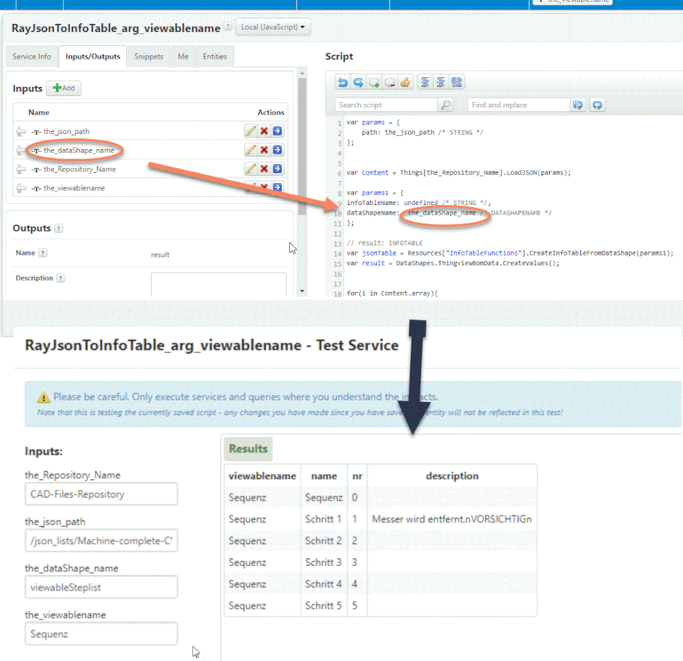Image resolution: width=683 pixels, height=661 pixels.
Task: Click the help icon beside Outputs heading
Action: pos(59,228)
